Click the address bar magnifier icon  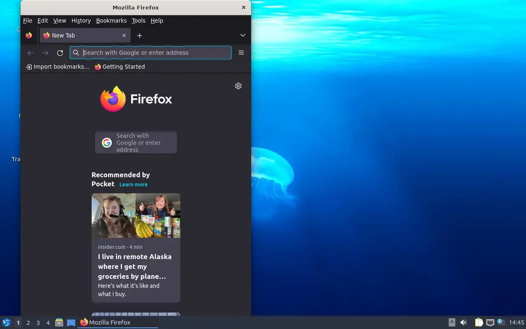point(76,53)
